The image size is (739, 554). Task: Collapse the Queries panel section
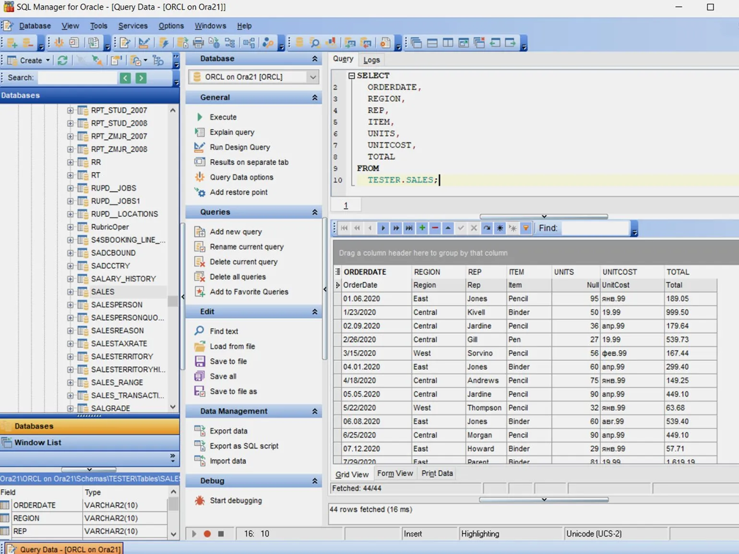pos(315,212)
